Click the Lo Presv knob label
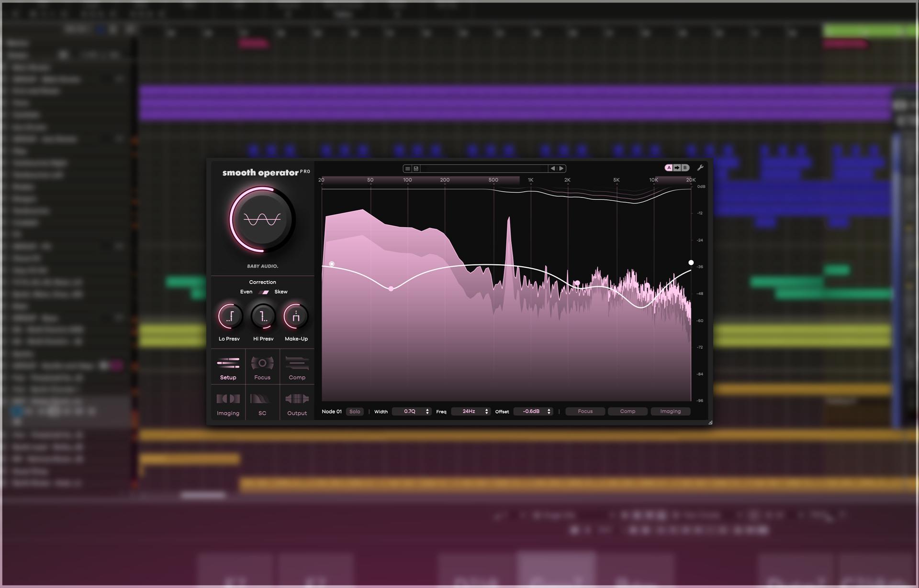This screenshot has height=588, width=919. click(x=229, y=339)
